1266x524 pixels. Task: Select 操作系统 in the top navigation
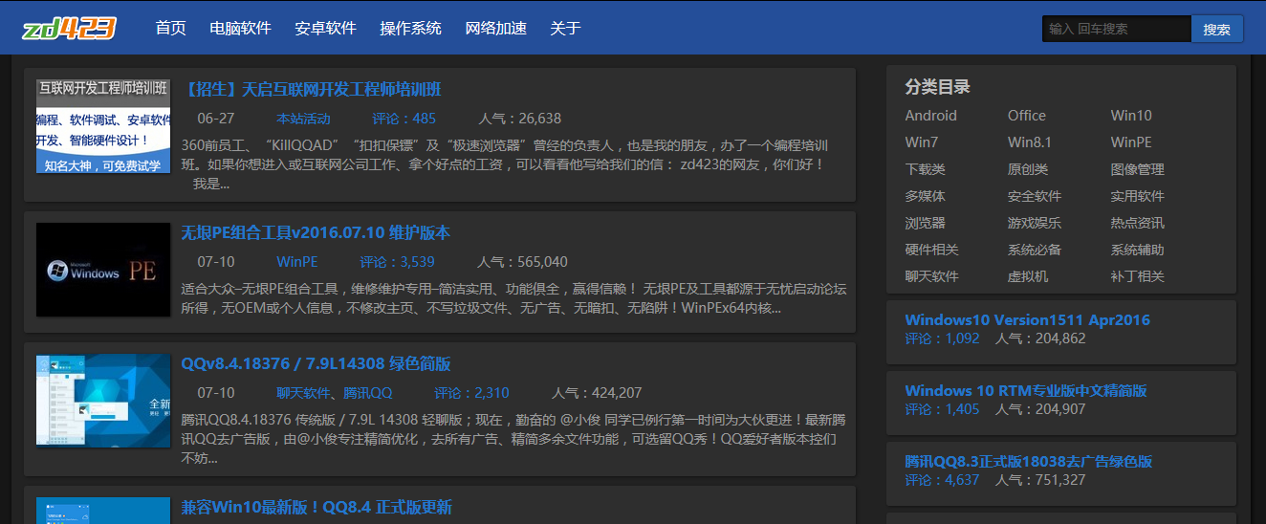click(411, 28)
